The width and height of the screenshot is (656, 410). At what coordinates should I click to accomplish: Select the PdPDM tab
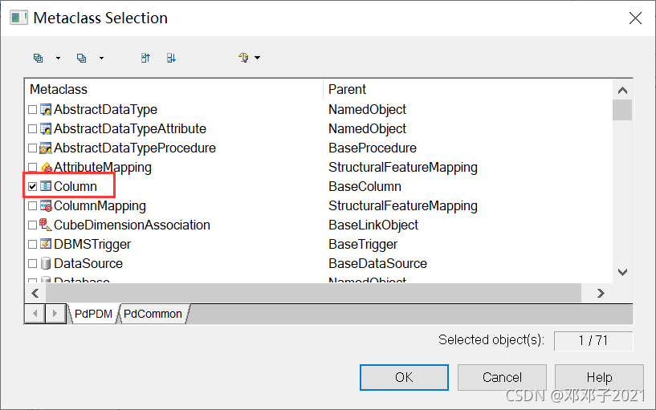93,314
